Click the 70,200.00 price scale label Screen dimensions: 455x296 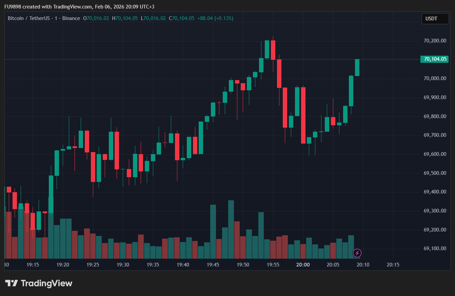click(x=435, y=41)
